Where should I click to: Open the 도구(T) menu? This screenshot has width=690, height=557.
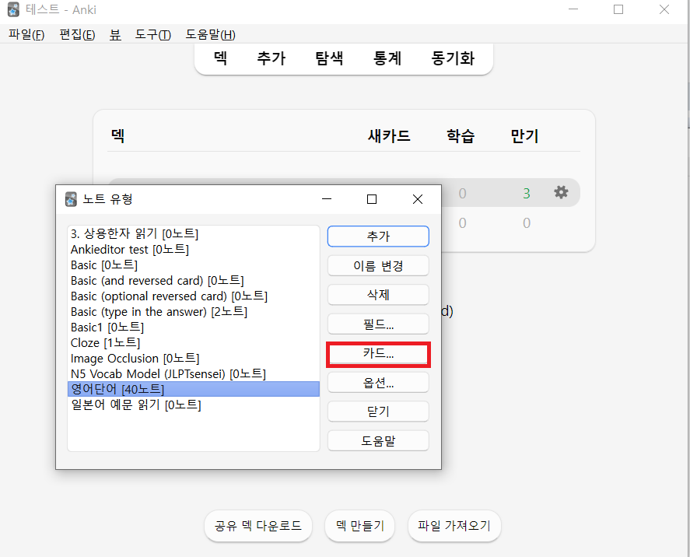(152, 34)
